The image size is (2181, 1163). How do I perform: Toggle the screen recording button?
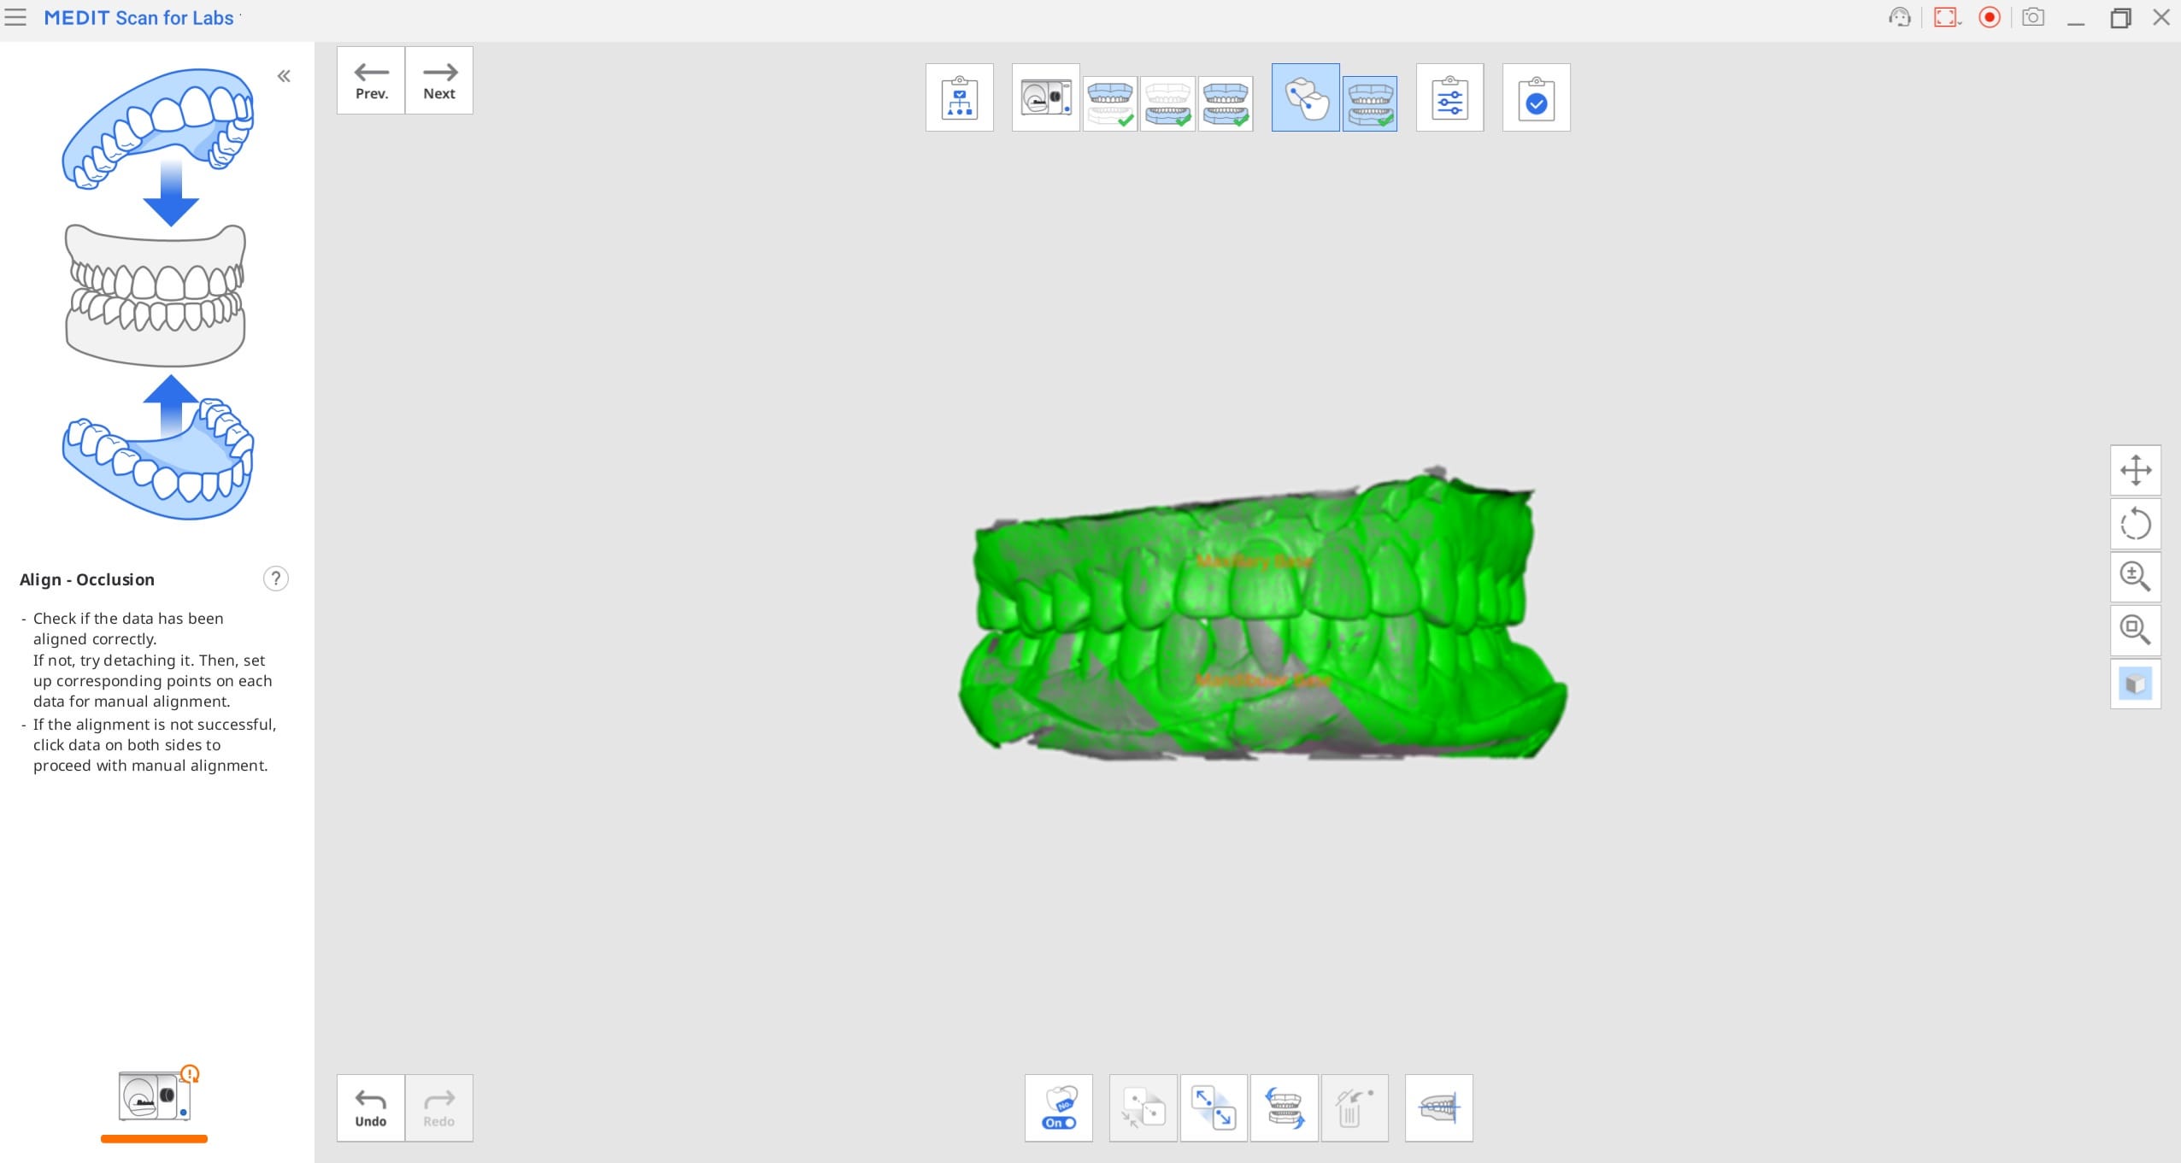click(x=1990, y=17)
